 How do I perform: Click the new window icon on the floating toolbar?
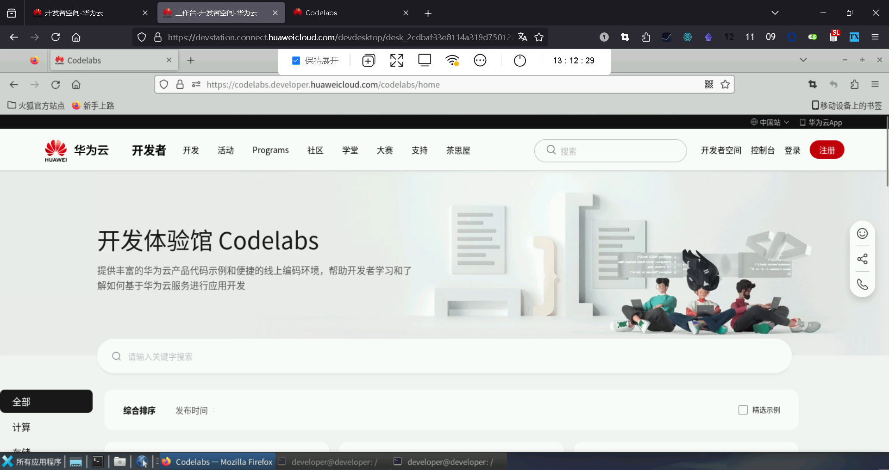point(369,60)
